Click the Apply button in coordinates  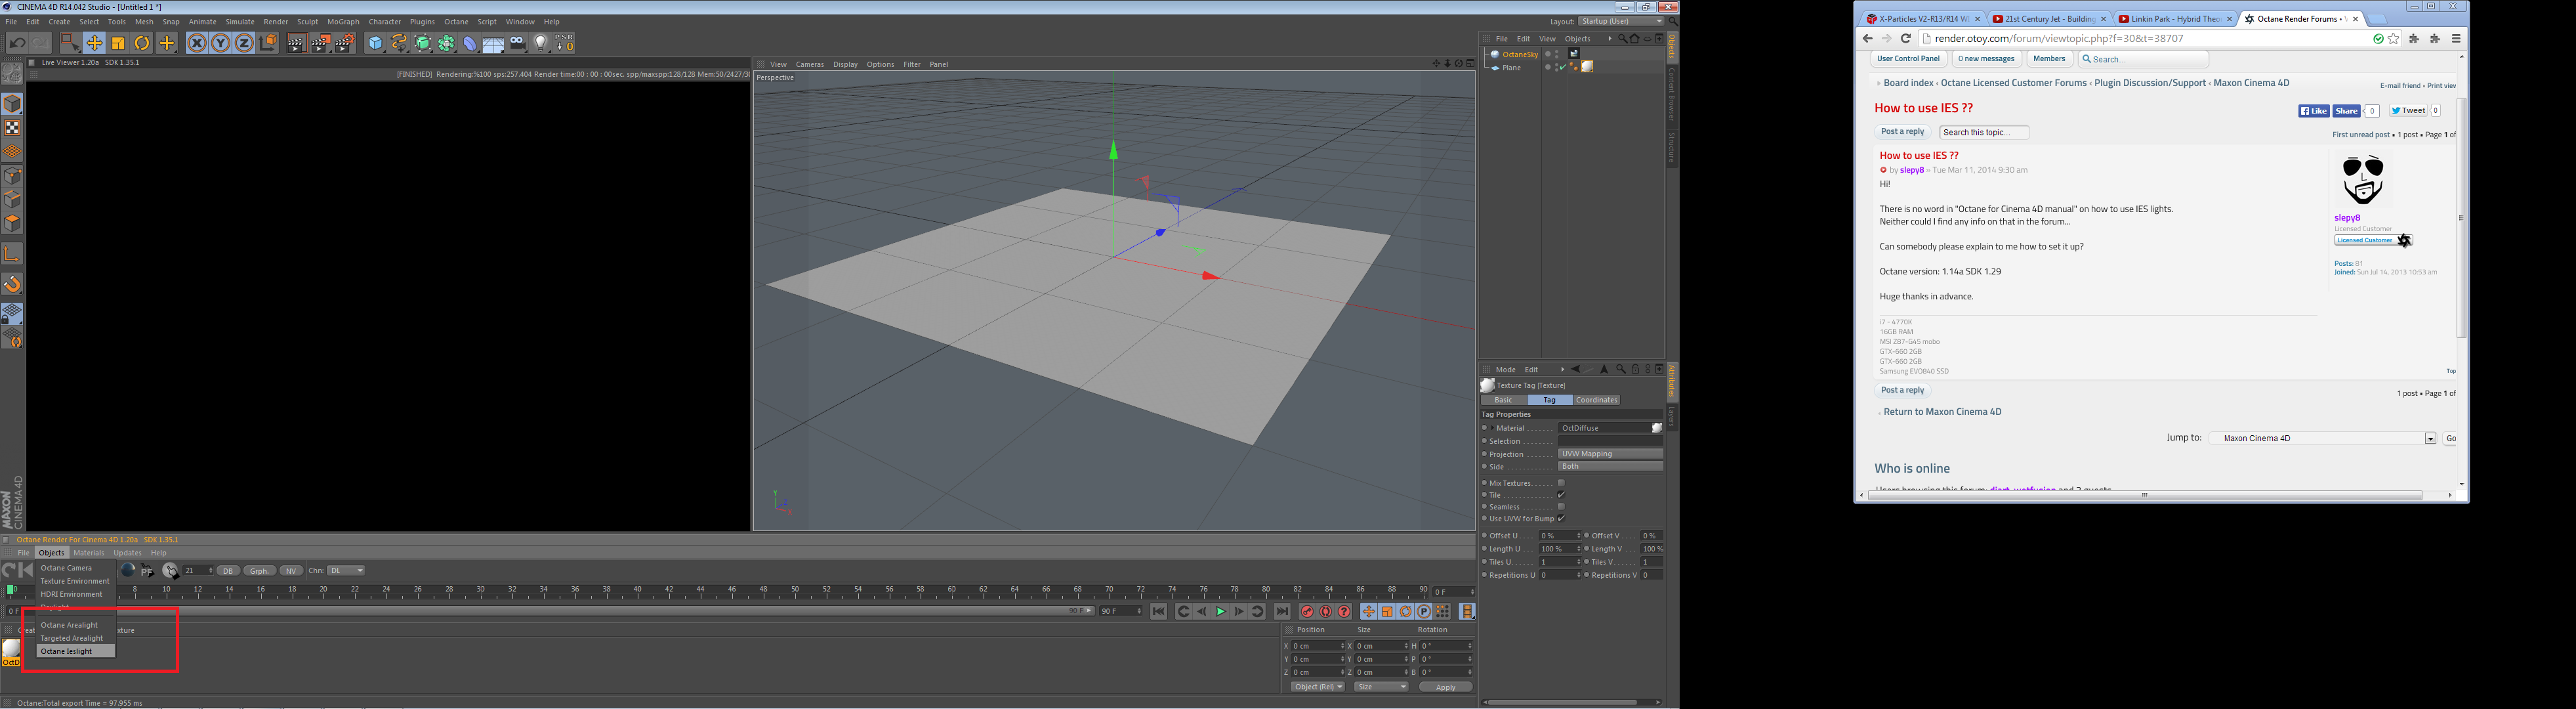coord(1445,687)
